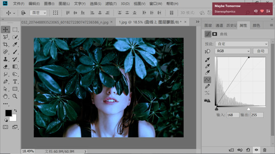Switch to the 通道 (Channels) tab
The image size is (275, 154).
pos(219,25)
